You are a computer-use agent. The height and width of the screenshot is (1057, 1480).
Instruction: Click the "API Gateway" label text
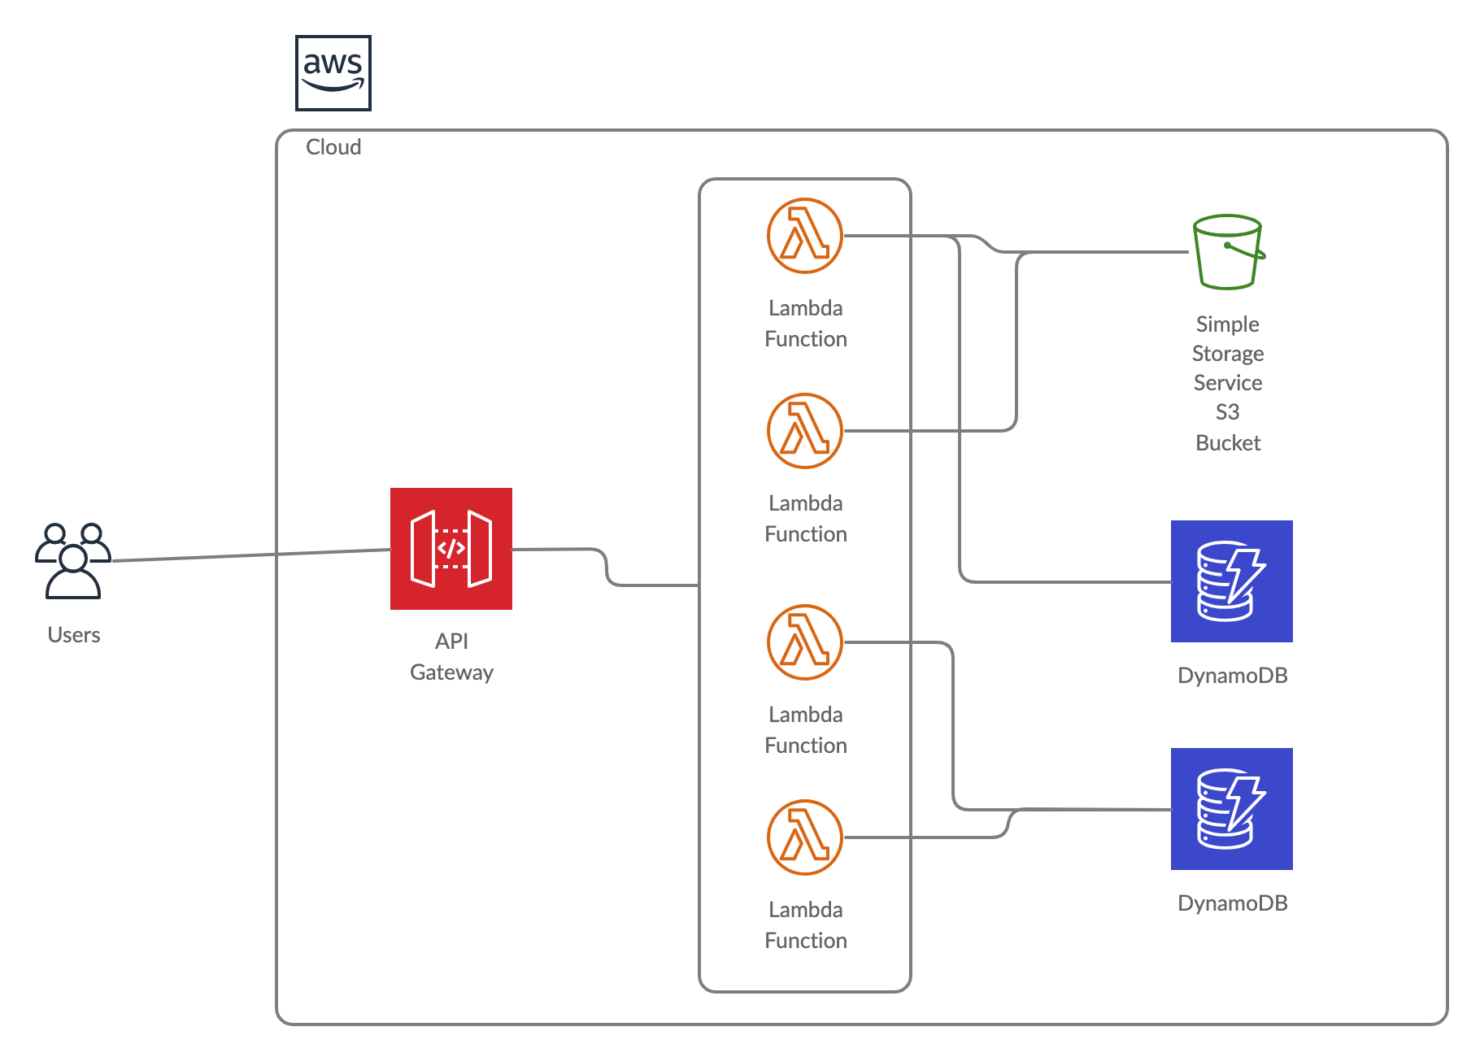click(451, 657)
